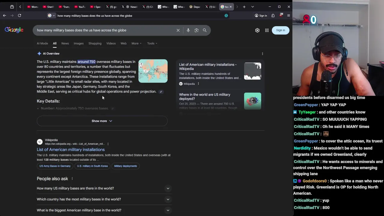The width and height of the screenshot is (384, 216).
Task: Click the Google search query box
Action: point(105,30)
